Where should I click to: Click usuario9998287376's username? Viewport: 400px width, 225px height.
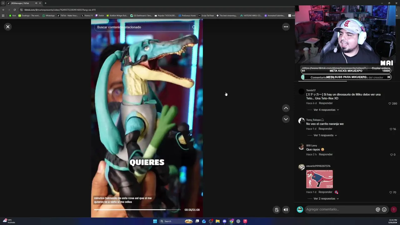pyautogui.click(x=318, y=166)
